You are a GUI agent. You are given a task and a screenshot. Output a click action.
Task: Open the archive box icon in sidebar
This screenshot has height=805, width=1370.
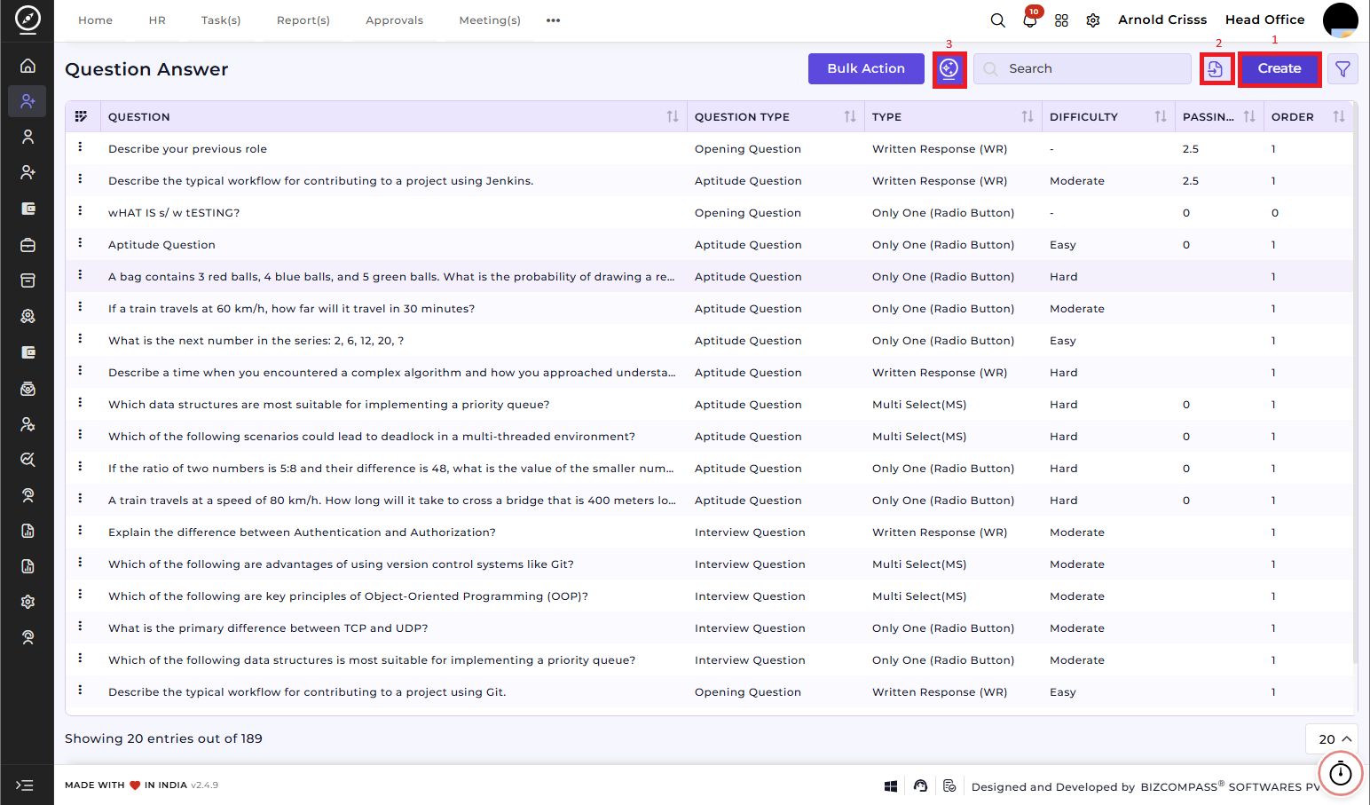click(28, 280)
